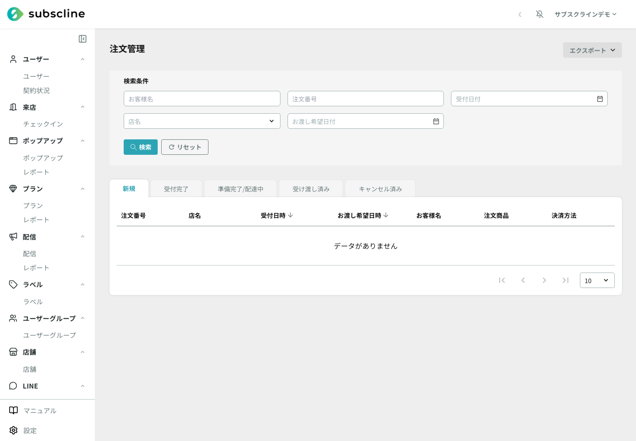Go to last page icon

tap(565, 280)
